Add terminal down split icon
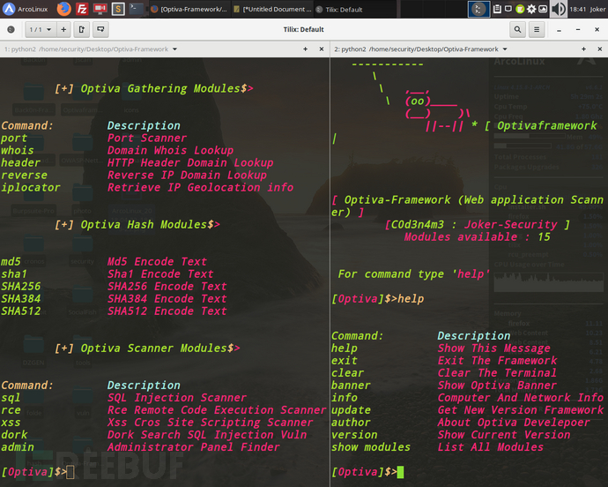The width and height of the screenshot is (608, 487). point(100,29)
